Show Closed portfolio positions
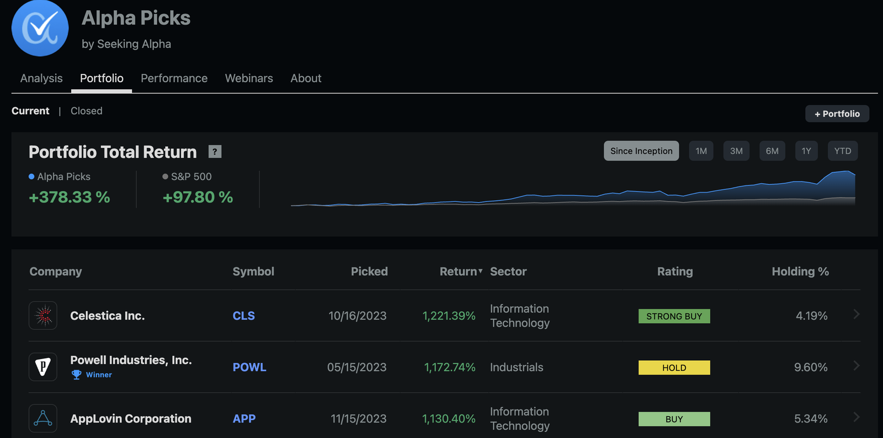Viewport: 883px width, 438px height. [87, 111]
